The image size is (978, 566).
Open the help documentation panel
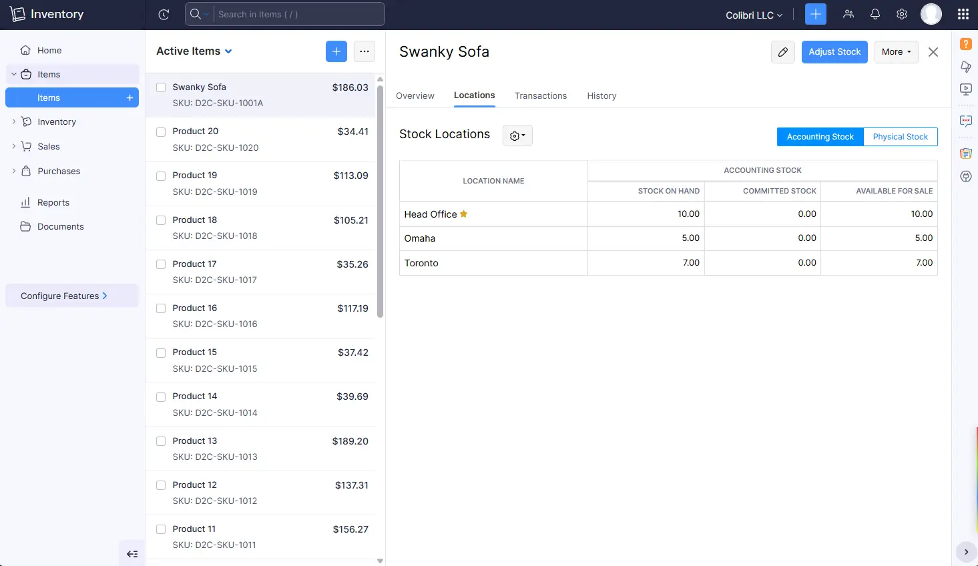click(965, 43)
